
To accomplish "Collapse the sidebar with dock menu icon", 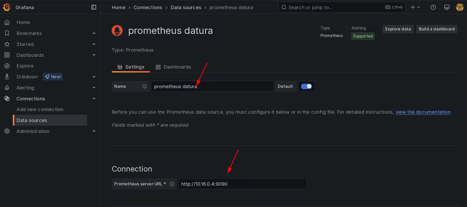I will point(94,7).
